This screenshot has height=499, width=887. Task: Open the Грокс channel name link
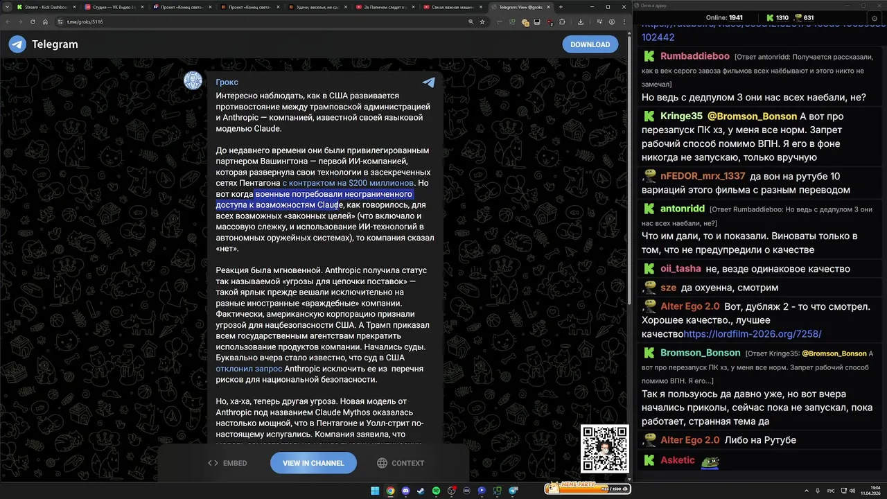pyautogui.click(x=227, y=82)
